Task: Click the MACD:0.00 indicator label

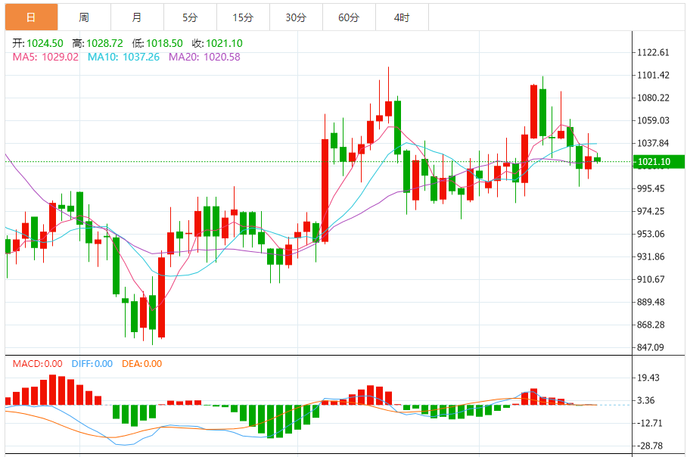Action: coord(38,364)
